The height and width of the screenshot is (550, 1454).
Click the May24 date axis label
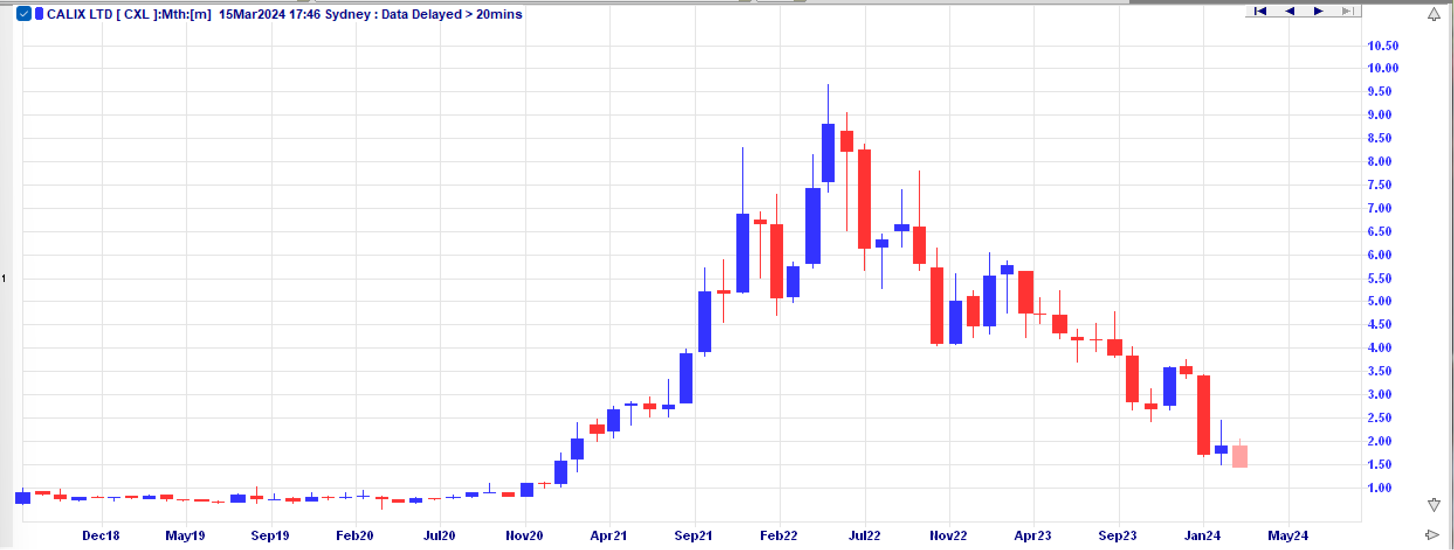tap(1288, 535)
